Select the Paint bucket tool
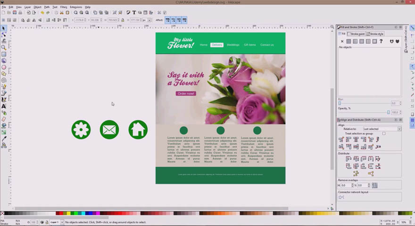Image resolution: width=415 pixels, height=226 pixels. tap(4, 126)
